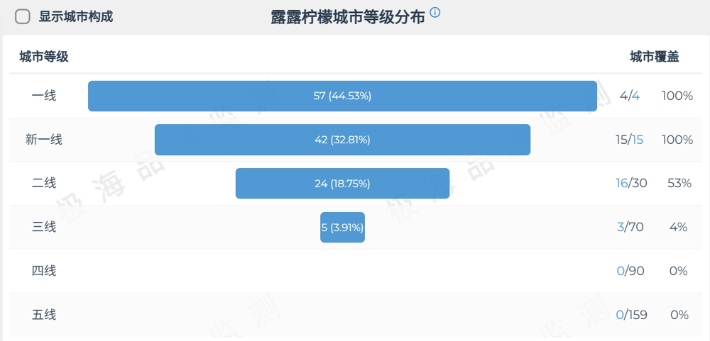This screenshot has height=341, width=710.
Task: Click the 新一线 bar showing 42 (32.81%)
Action: (342, 140)
